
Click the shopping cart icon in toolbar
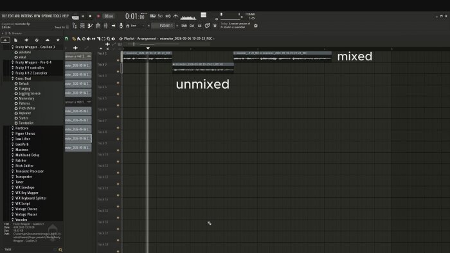tap(215, 26)
